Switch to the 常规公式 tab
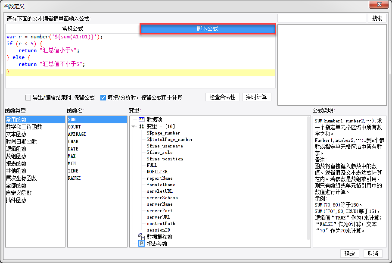Image resolution: width=392 pixels, height=263 pixels. [72, 28]
